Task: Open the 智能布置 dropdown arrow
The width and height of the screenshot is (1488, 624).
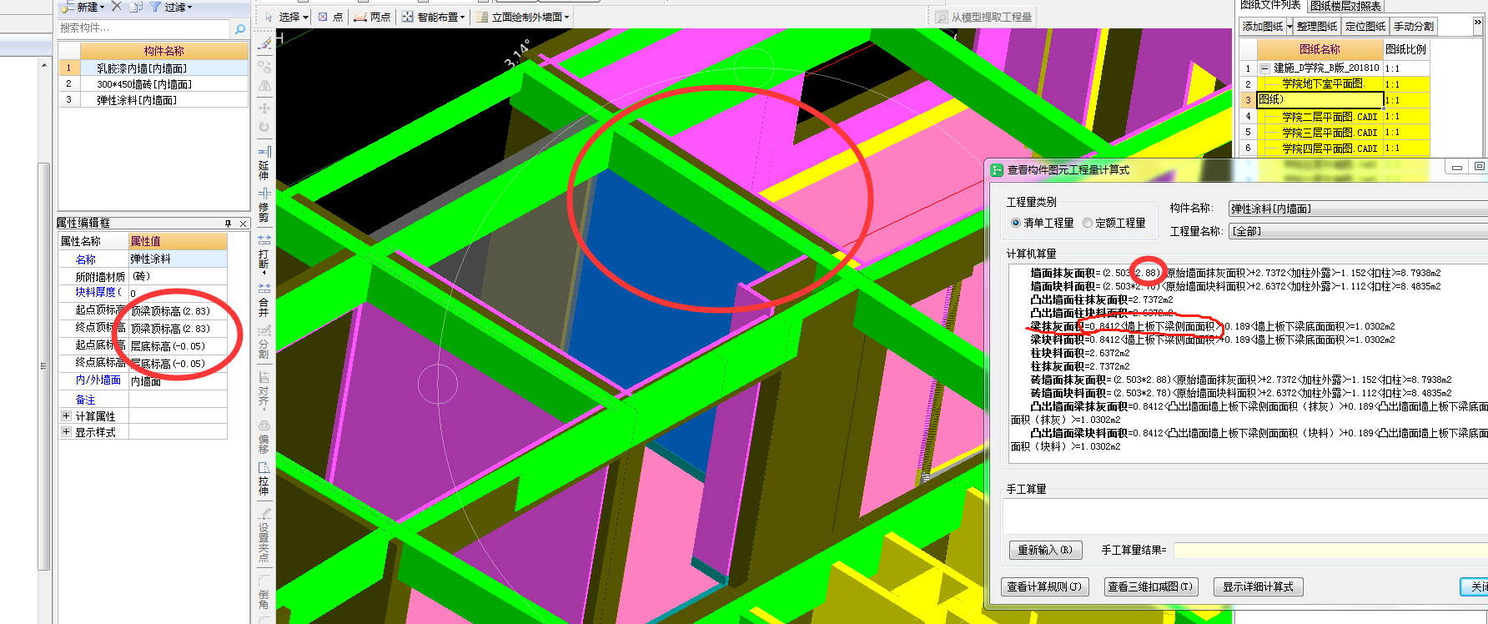Action: 462,17
